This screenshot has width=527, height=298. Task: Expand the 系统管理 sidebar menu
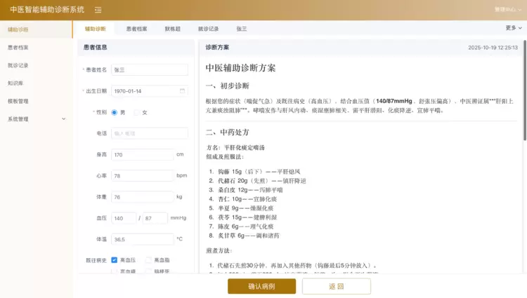click(x=35, y=119)
